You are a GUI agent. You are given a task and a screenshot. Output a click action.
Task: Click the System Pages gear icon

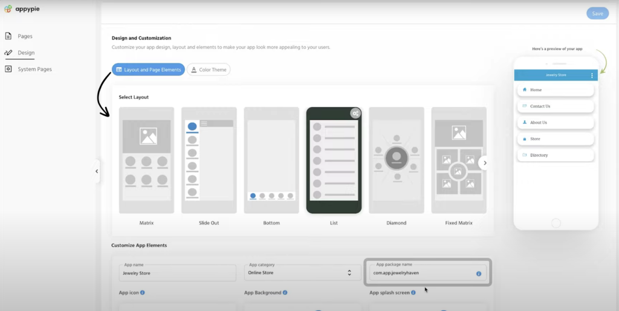coord(8,69)
